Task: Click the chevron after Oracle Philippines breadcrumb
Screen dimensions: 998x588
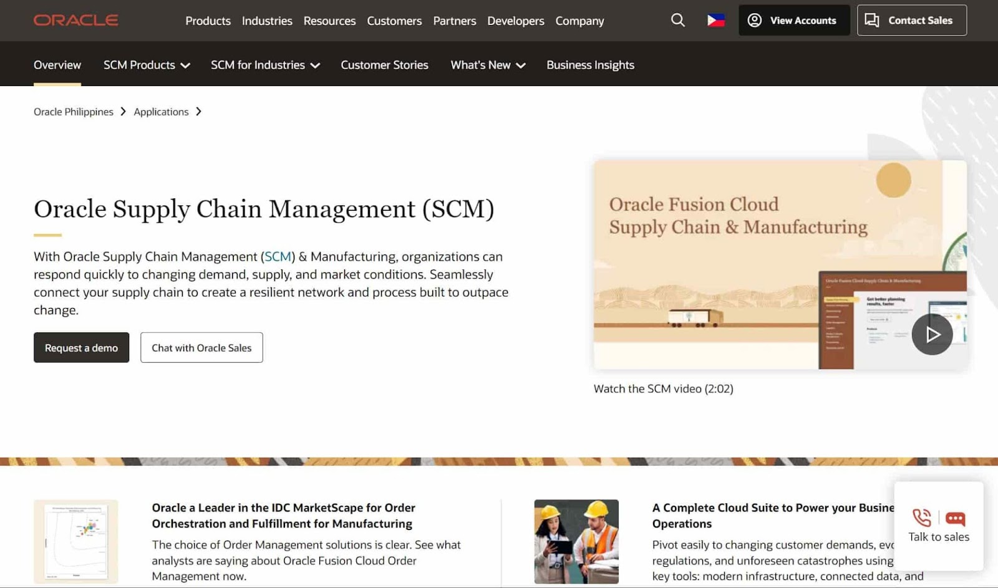Action: click(x=123, y=112)
